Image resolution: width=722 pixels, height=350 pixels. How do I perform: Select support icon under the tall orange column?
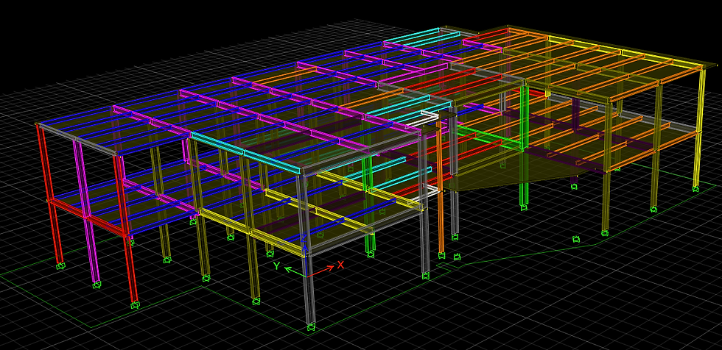441,255
